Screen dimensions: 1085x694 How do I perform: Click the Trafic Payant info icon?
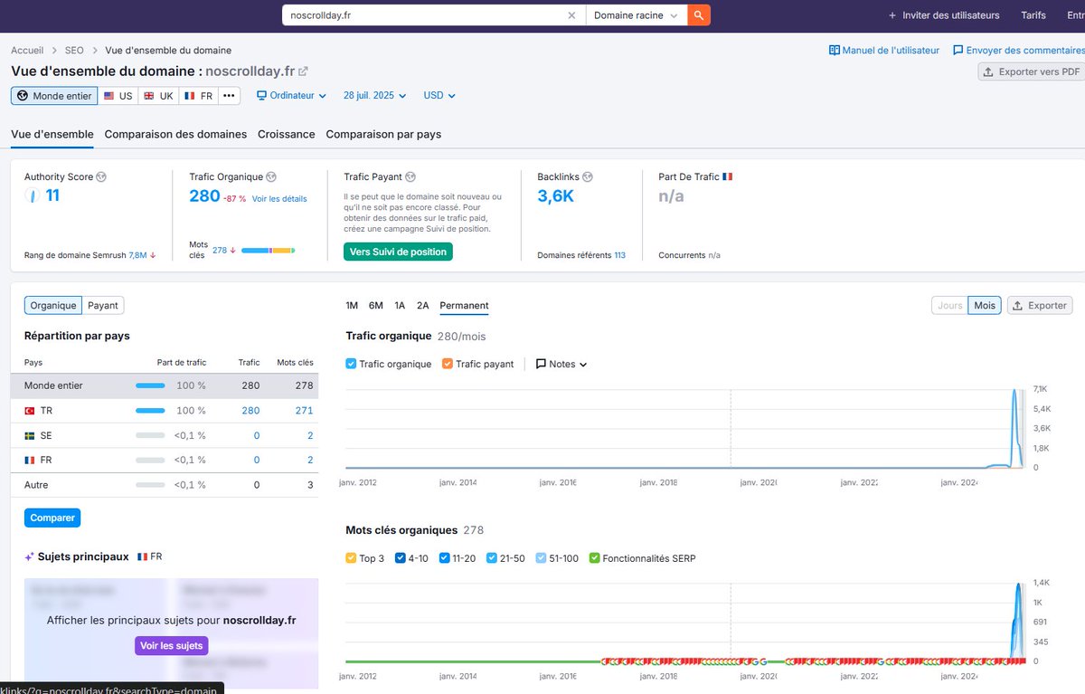pyautogui.click(x=410, y=177)
